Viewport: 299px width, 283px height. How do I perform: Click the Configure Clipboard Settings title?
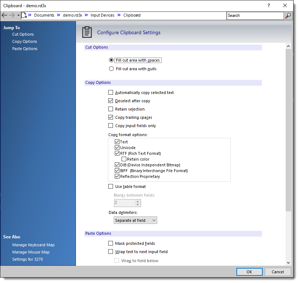click(x=129, y=33)
